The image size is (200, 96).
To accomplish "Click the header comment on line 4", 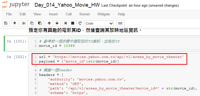I will pos(56,70).
